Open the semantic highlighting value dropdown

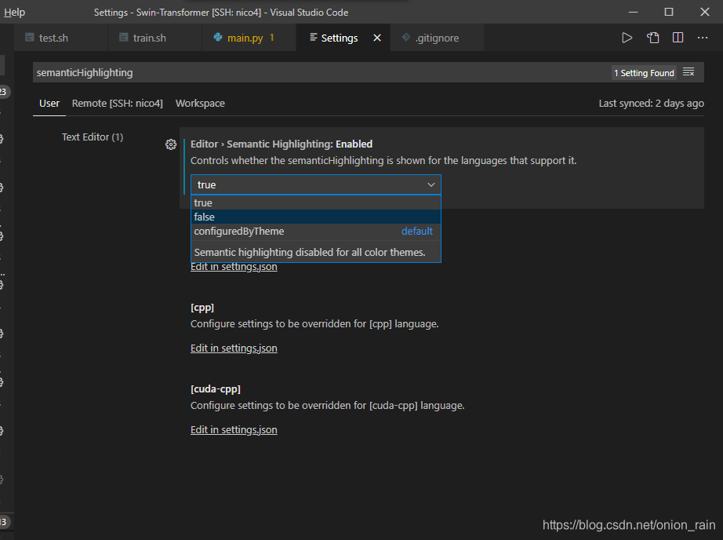[431, 184]
